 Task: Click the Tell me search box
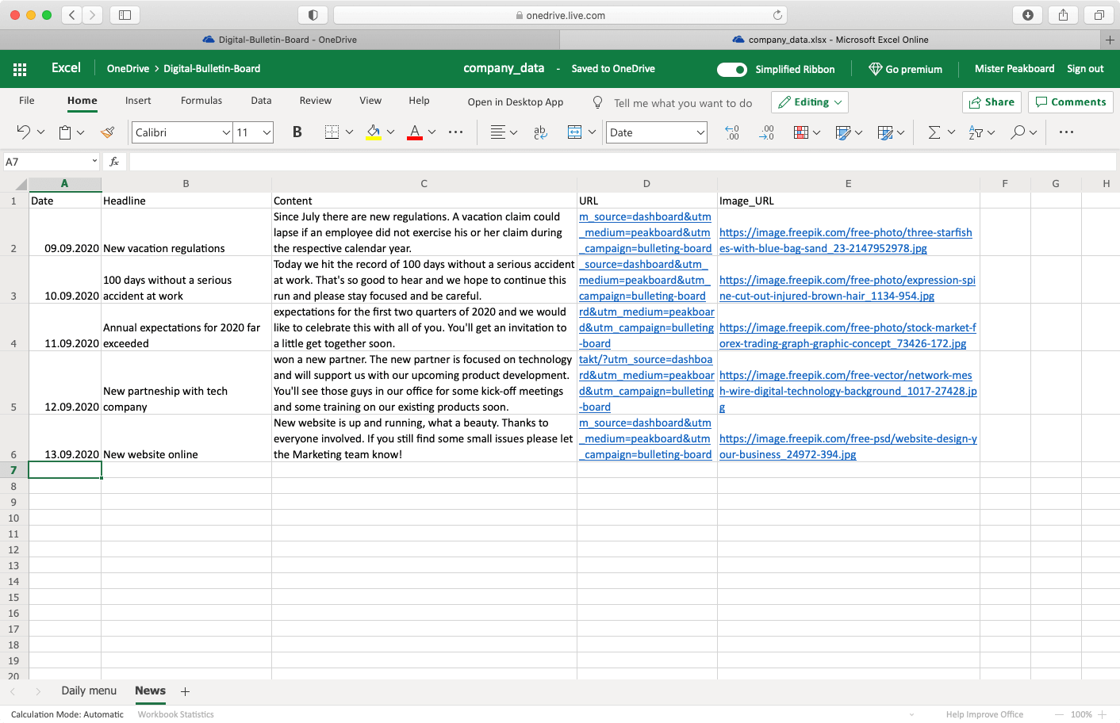(683, 103)
